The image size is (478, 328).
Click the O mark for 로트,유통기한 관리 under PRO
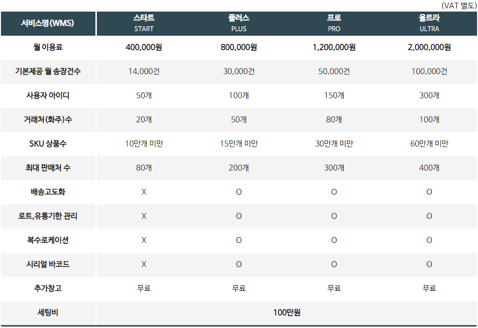(x=334, y=216)
